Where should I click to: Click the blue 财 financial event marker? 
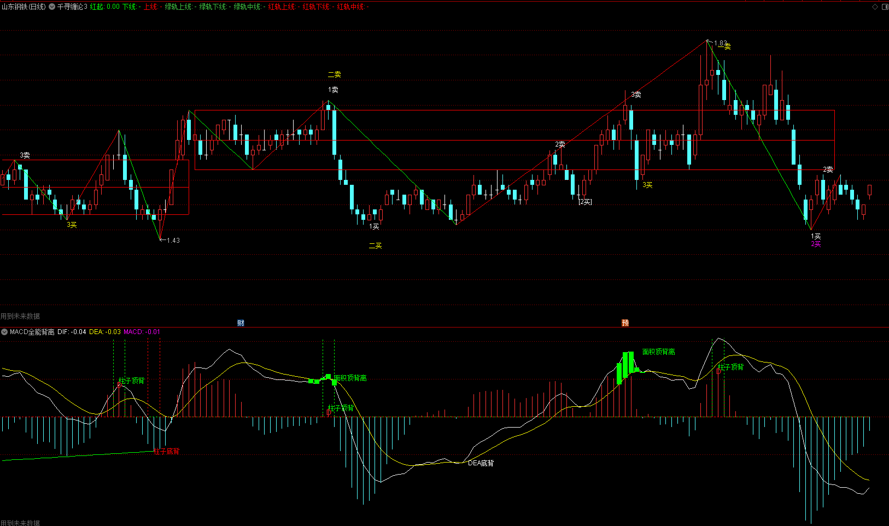tap(241, 323)
